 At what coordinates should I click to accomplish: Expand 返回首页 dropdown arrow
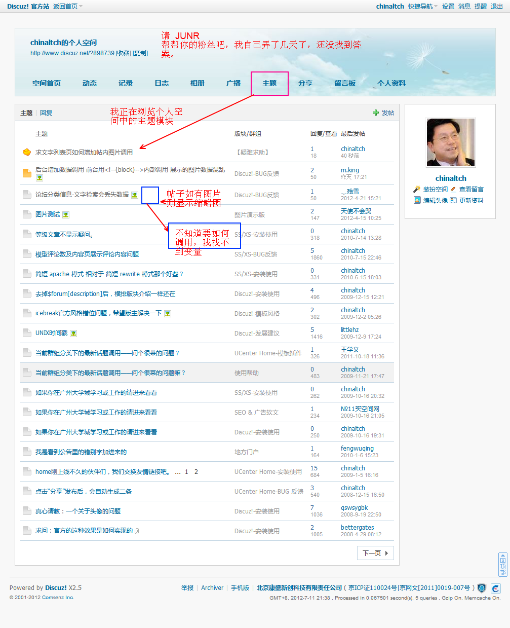[81, 7]
